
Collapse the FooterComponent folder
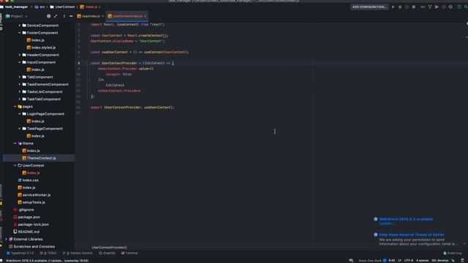[20, 33]
